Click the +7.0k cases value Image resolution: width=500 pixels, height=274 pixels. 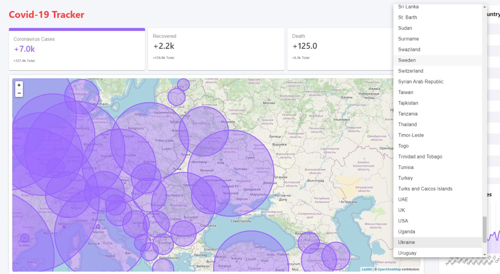[24, 49]
